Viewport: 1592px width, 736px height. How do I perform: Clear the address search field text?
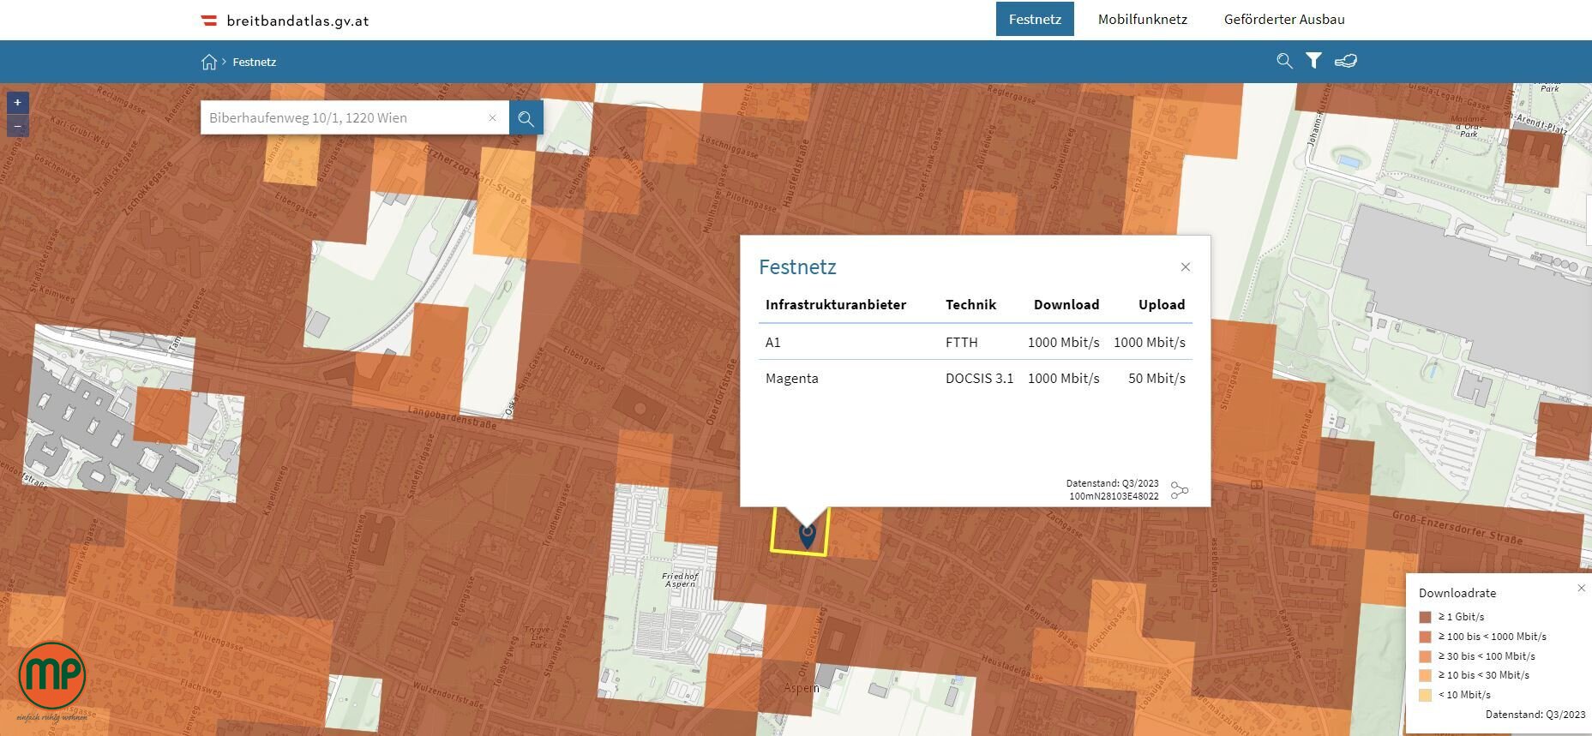click(492, 118)
